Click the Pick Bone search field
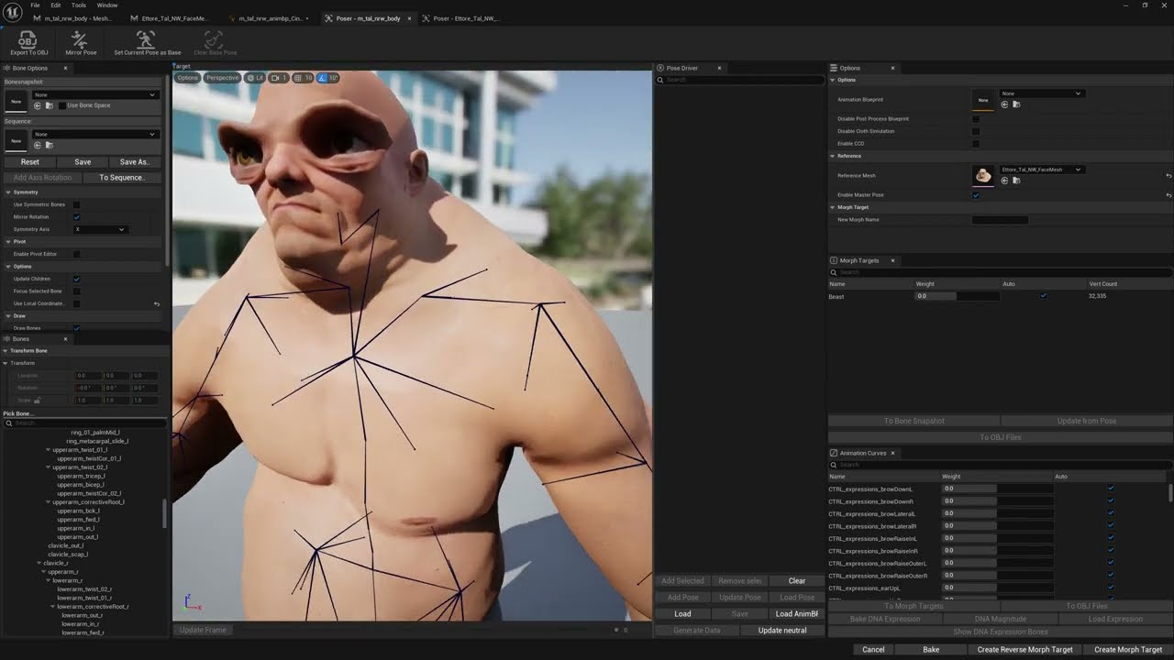Viewport: 1174px width, 660px height. coord(84,423)
